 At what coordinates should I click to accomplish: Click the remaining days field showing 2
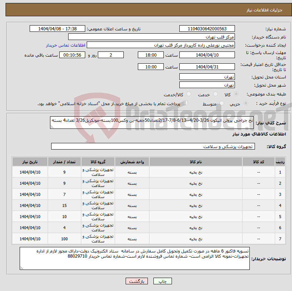pos(111,55)
